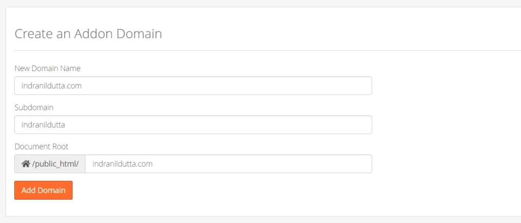Image resolution: width=521 pixels, height=223 pixels.
Task: Focus the Document Root input field
Action: coord(228,164)
